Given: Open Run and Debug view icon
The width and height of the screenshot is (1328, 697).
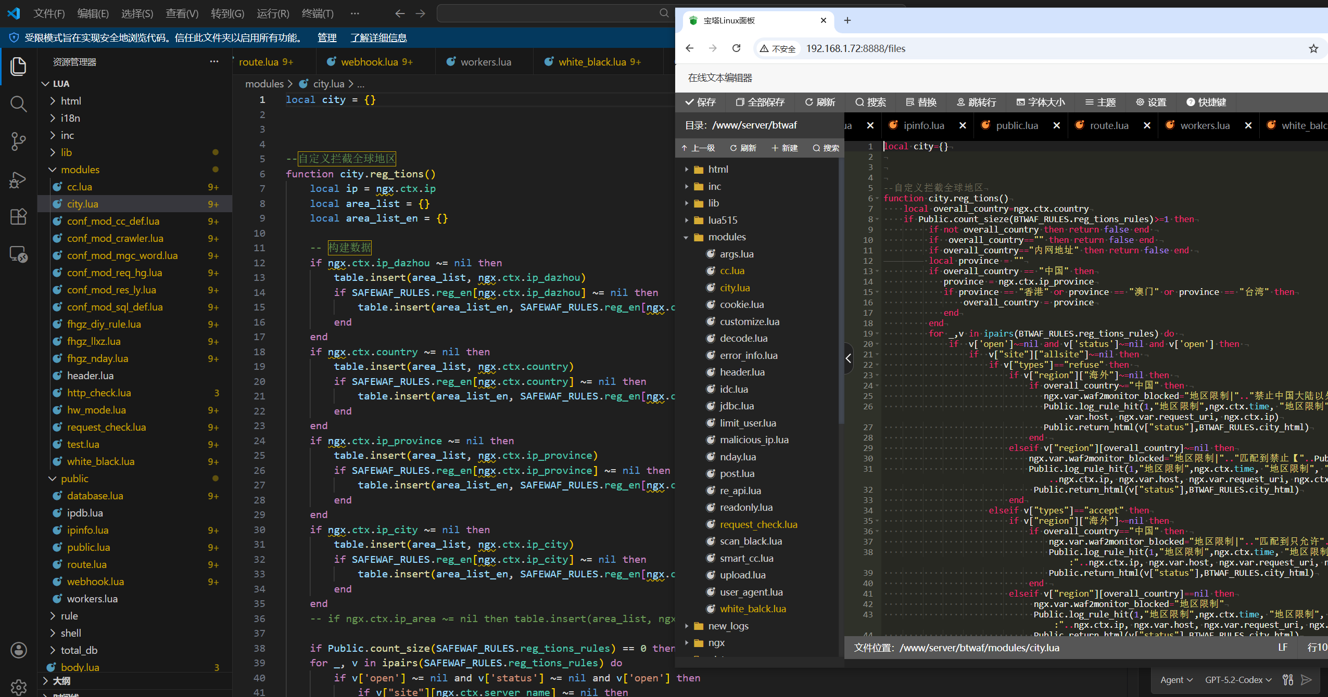Looking at the screenshot, I should coord(18,179).
